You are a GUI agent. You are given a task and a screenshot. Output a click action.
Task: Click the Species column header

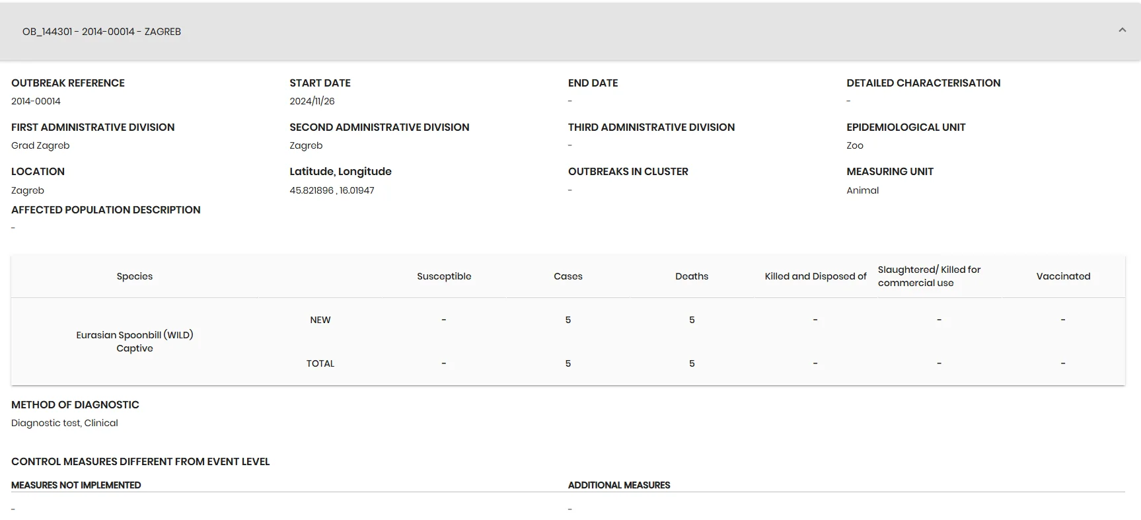click(135, 276)
